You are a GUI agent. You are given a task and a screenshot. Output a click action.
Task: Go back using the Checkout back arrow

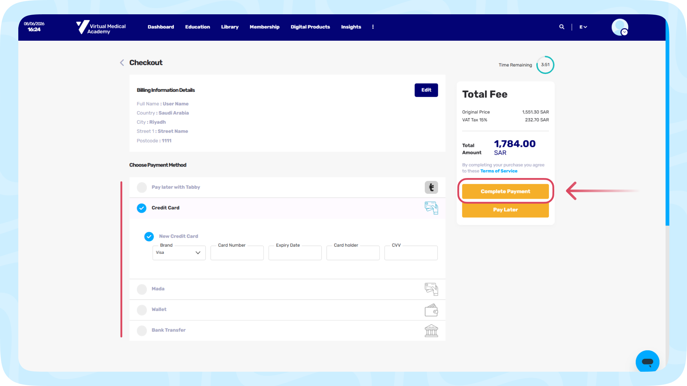click(x=122, y=63)
